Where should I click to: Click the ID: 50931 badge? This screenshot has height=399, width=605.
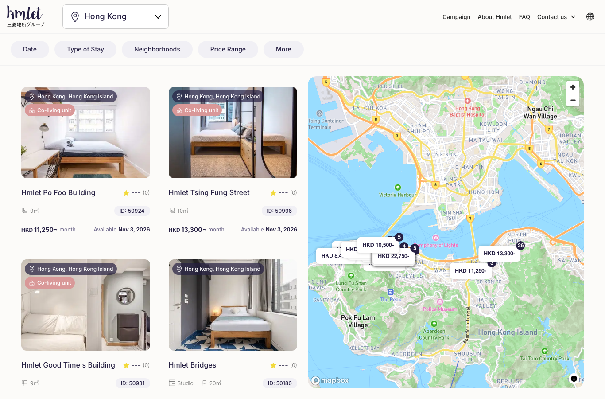(133, 383)
